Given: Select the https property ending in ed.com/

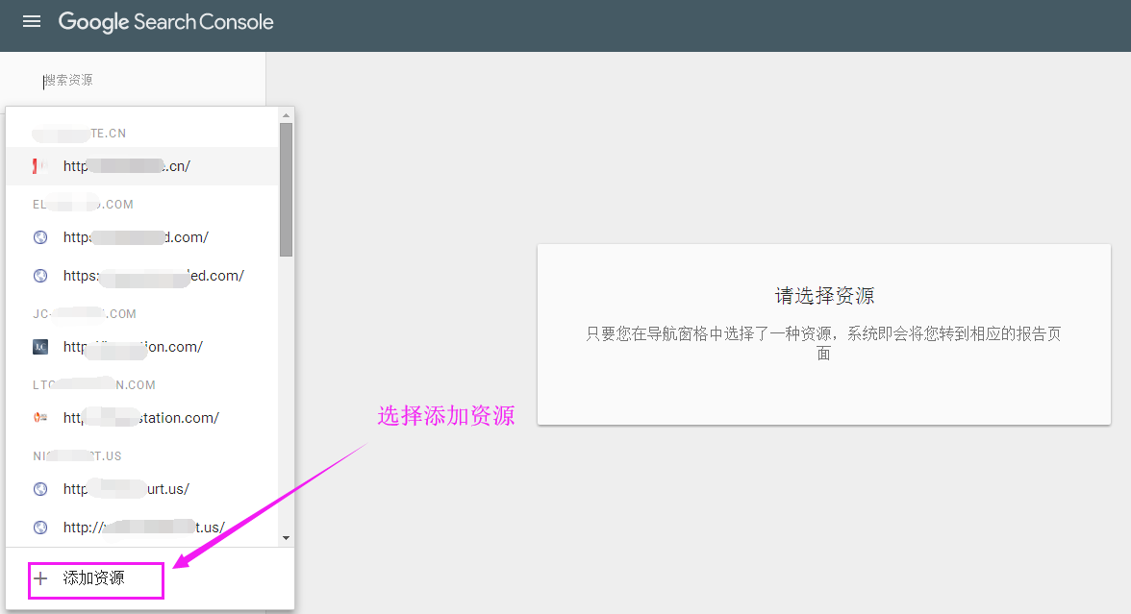Looking at the screenshot, I should pos(141,275).
